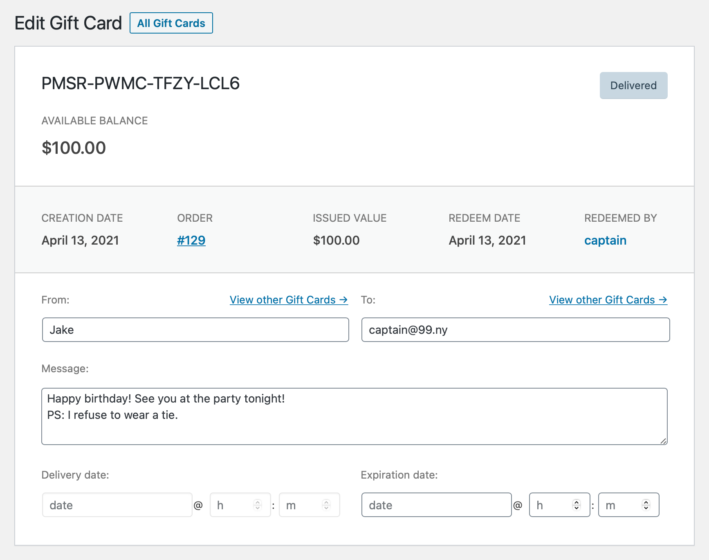The image size is (709, 560).
Task: Click the All Gift Cards button
Action: click(x=171, y=23)
